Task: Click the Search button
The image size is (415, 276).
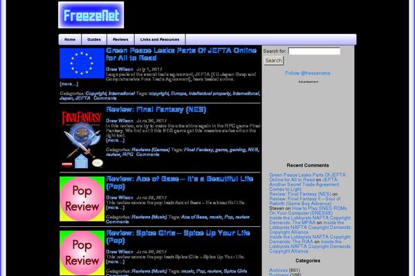Action: pyautogui.click(x=273, y=61)
